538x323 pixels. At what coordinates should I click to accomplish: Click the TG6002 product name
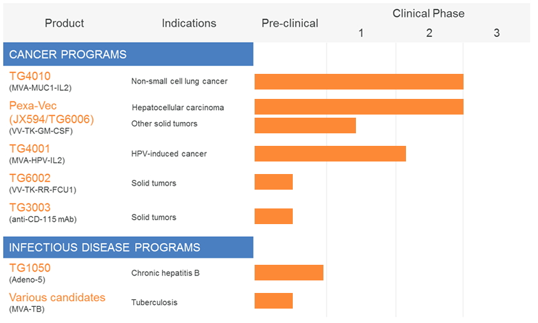(30, 178)
